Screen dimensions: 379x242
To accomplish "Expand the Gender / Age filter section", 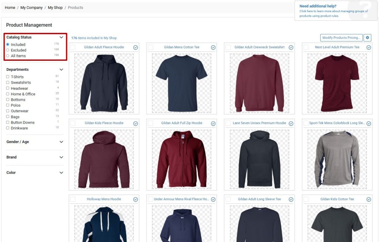I will pyautogui.click(x=61, y=142).
